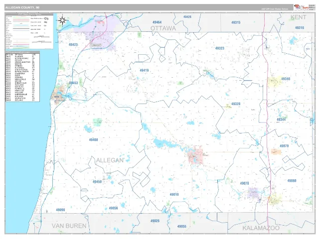Click the MIDDLEVILLE row in ZIP index
The image size is (319, 239).
[22, 79]
